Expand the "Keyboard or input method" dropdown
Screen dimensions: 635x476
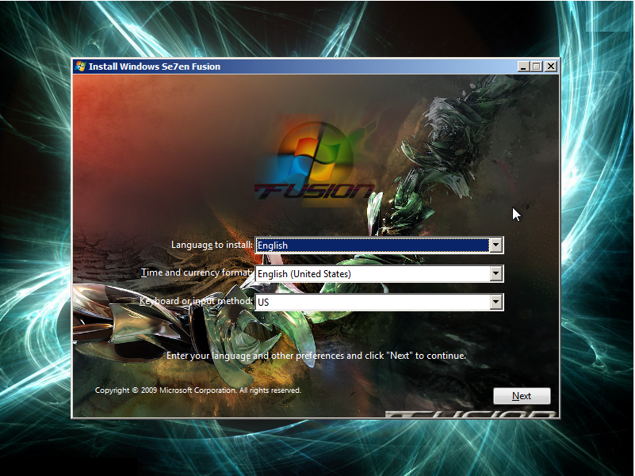tap(496, 302)
